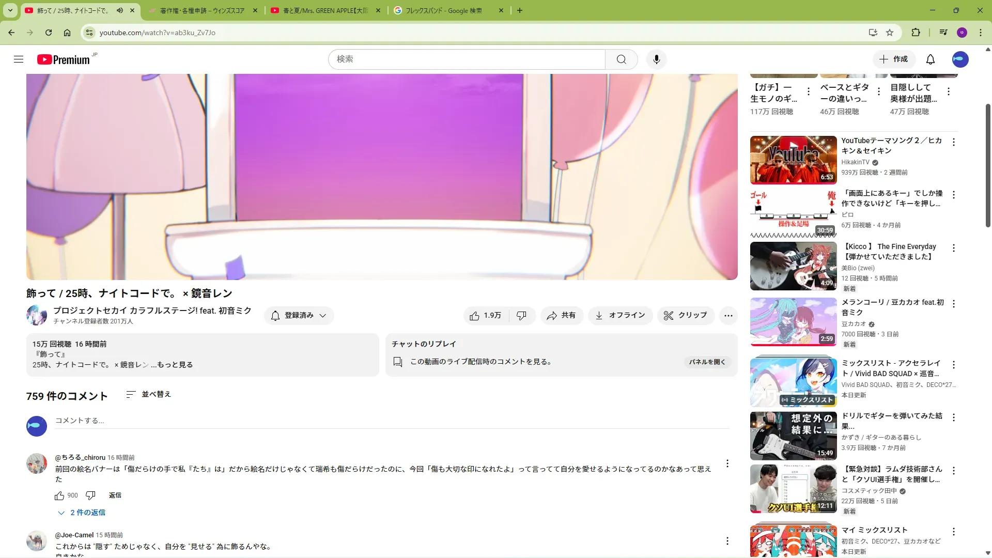The image size is (992, 558).
Task: Open the 並べ替え comment sort menu
Action: click(149, 394)
